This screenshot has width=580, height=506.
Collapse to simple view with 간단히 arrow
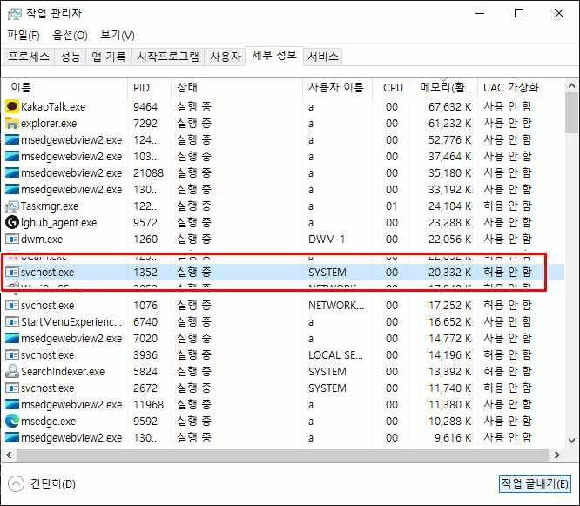coord(16,483)
